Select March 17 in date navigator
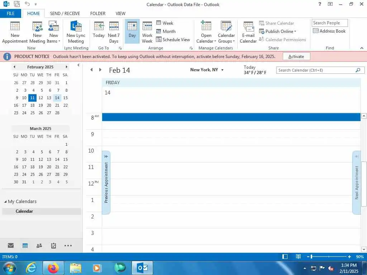 coord(24,167)
